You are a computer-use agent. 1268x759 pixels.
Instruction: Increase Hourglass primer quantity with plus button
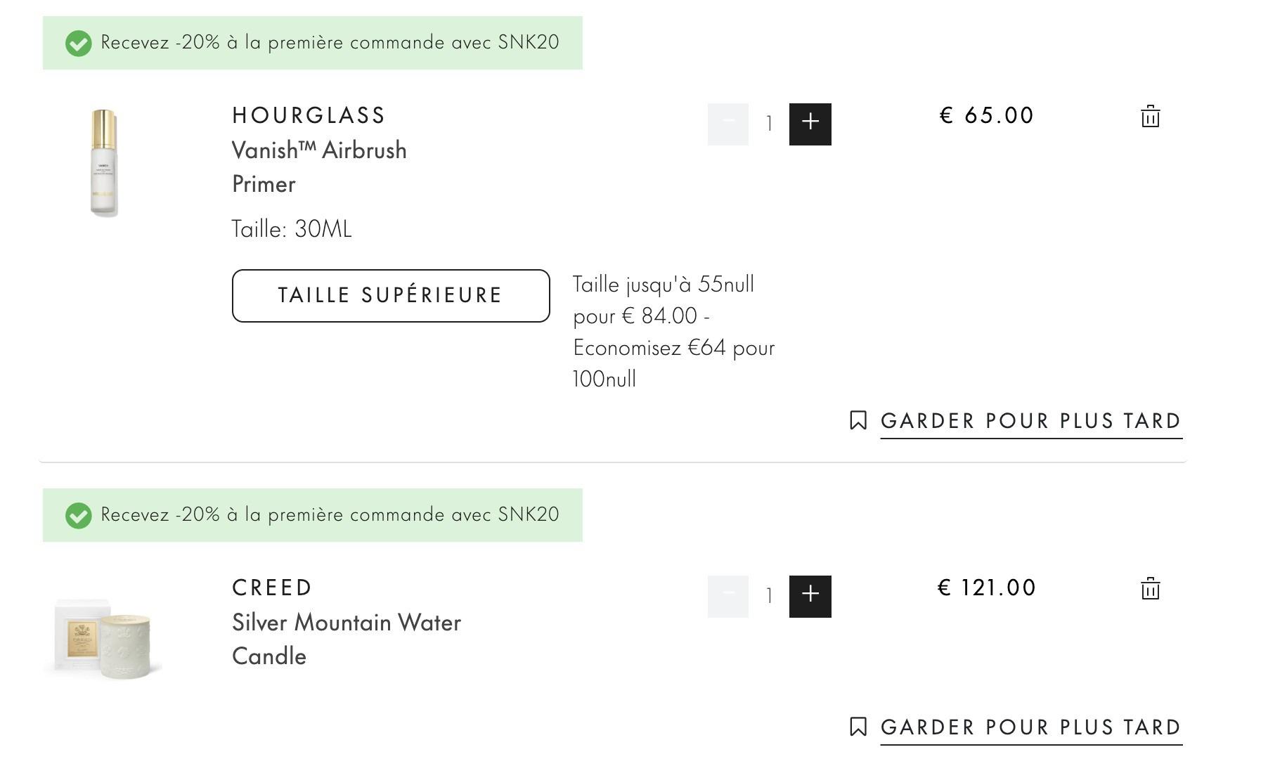point(810,124)
